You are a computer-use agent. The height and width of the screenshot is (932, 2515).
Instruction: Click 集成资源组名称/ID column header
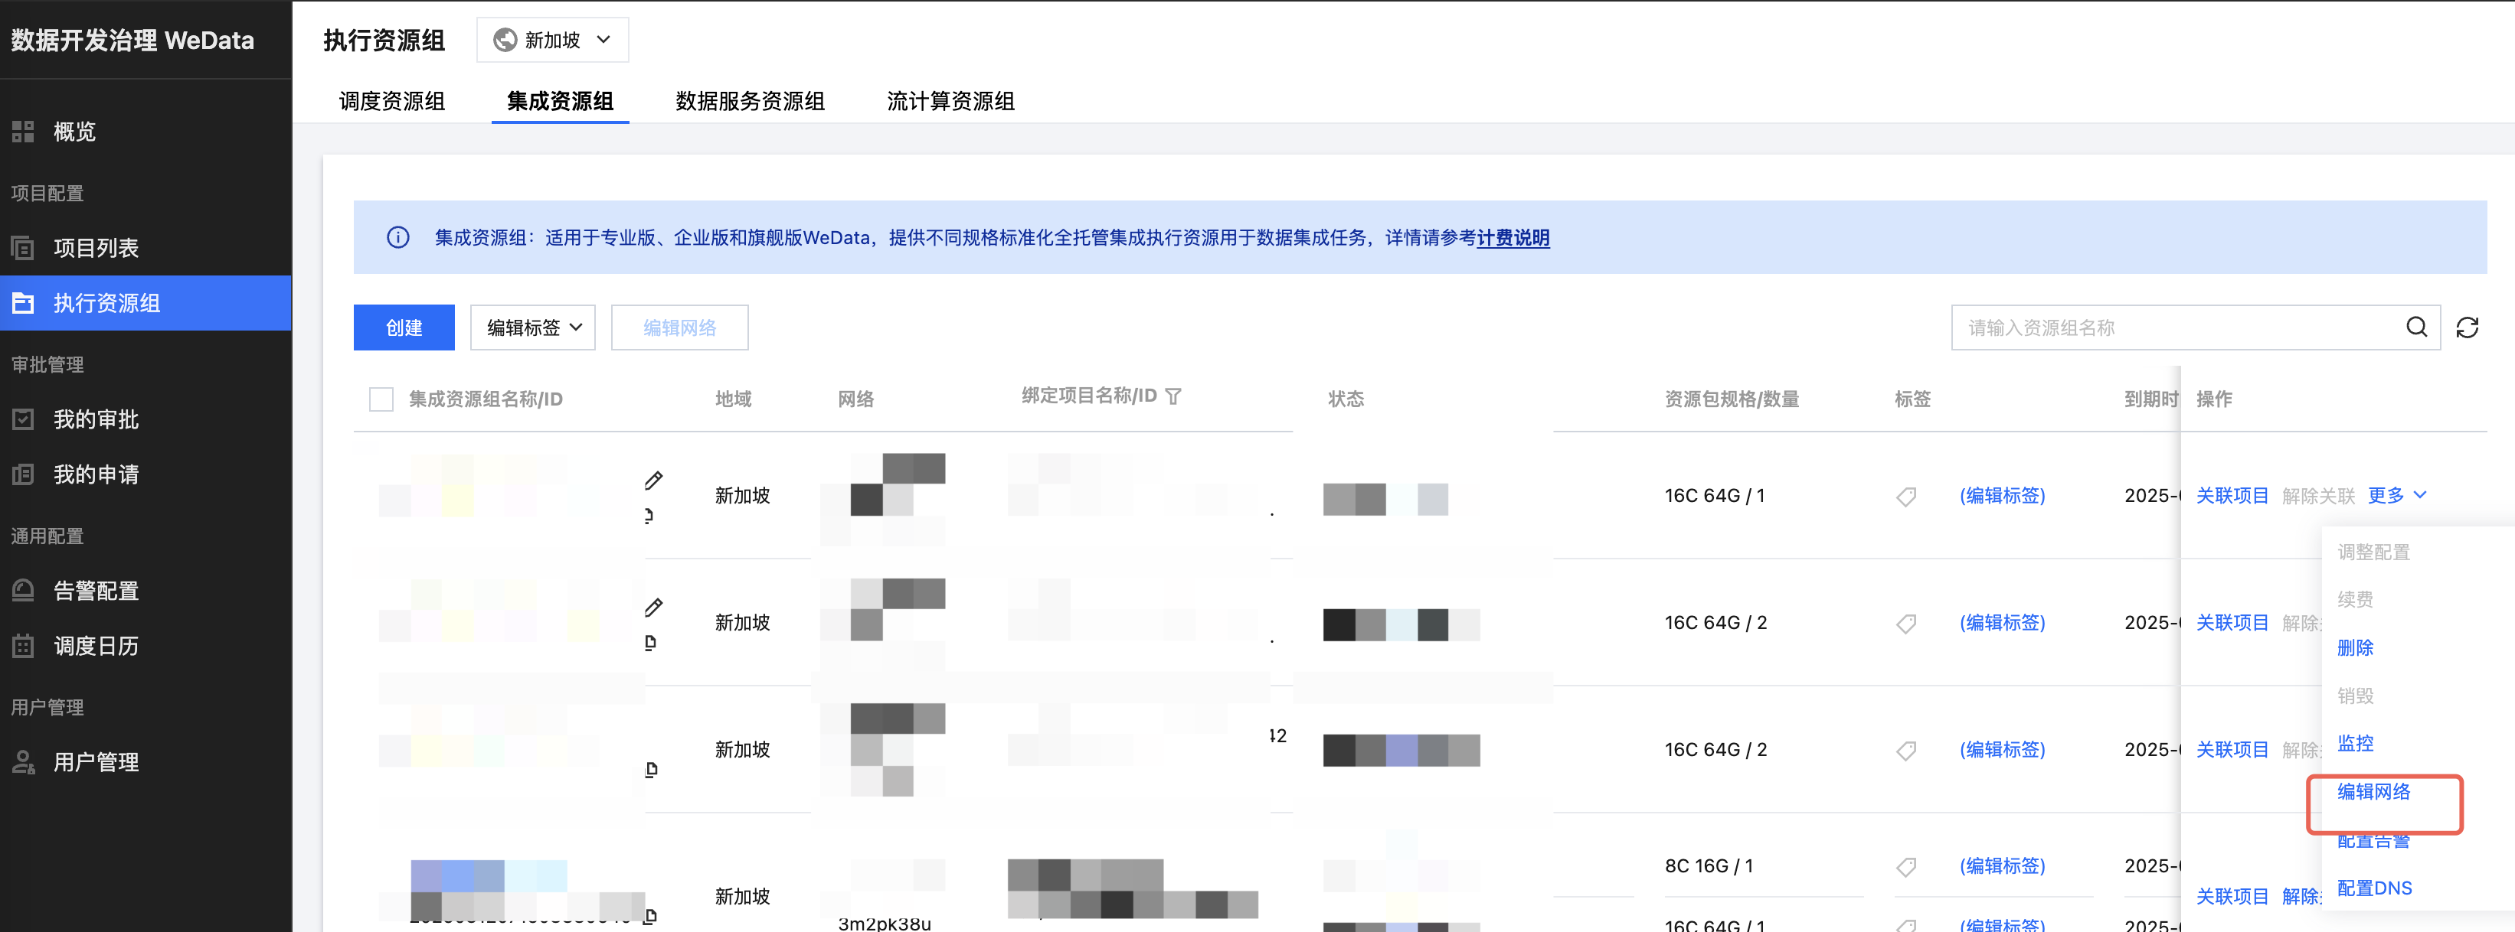click(x=486, y=398)
